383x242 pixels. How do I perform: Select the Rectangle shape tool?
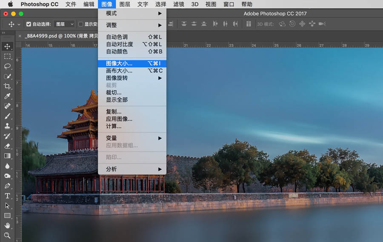(x=7, y=216)
